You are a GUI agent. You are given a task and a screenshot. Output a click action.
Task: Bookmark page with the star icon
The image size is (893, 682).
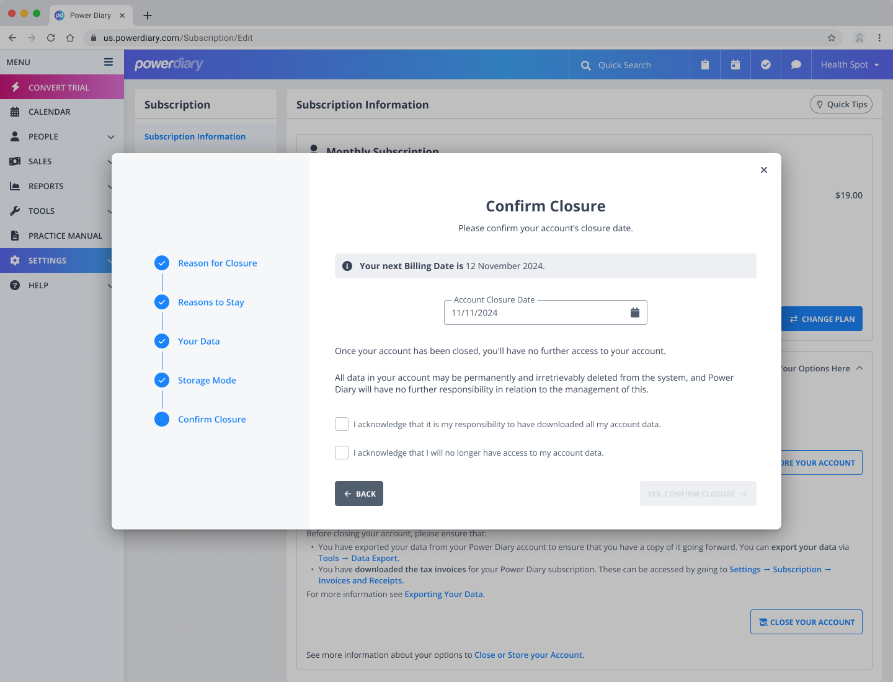[x=832, y=38]
